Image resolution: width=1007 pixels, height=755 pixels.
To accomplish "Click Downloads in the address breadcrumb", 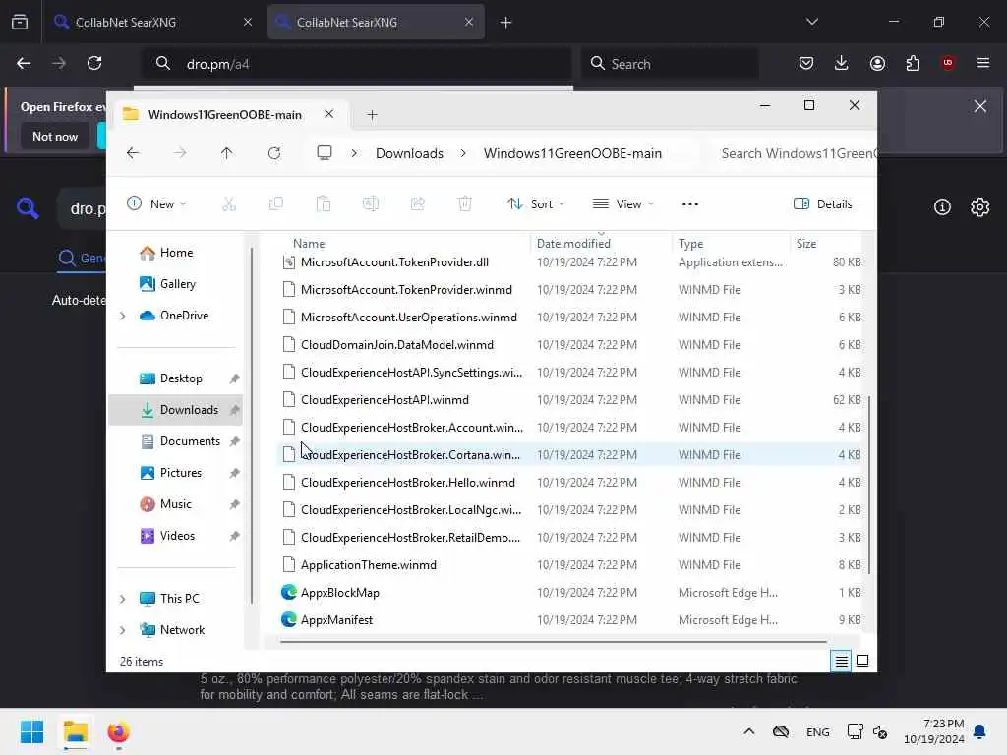I will coord(409,153).
